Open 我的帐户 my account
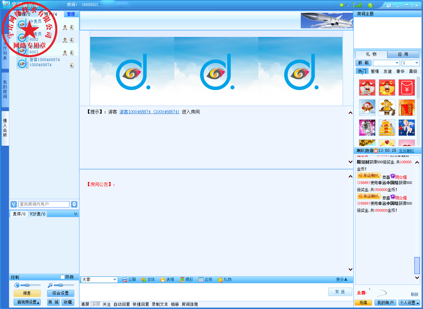The image size is (423, 309). (x=385, y=303)
